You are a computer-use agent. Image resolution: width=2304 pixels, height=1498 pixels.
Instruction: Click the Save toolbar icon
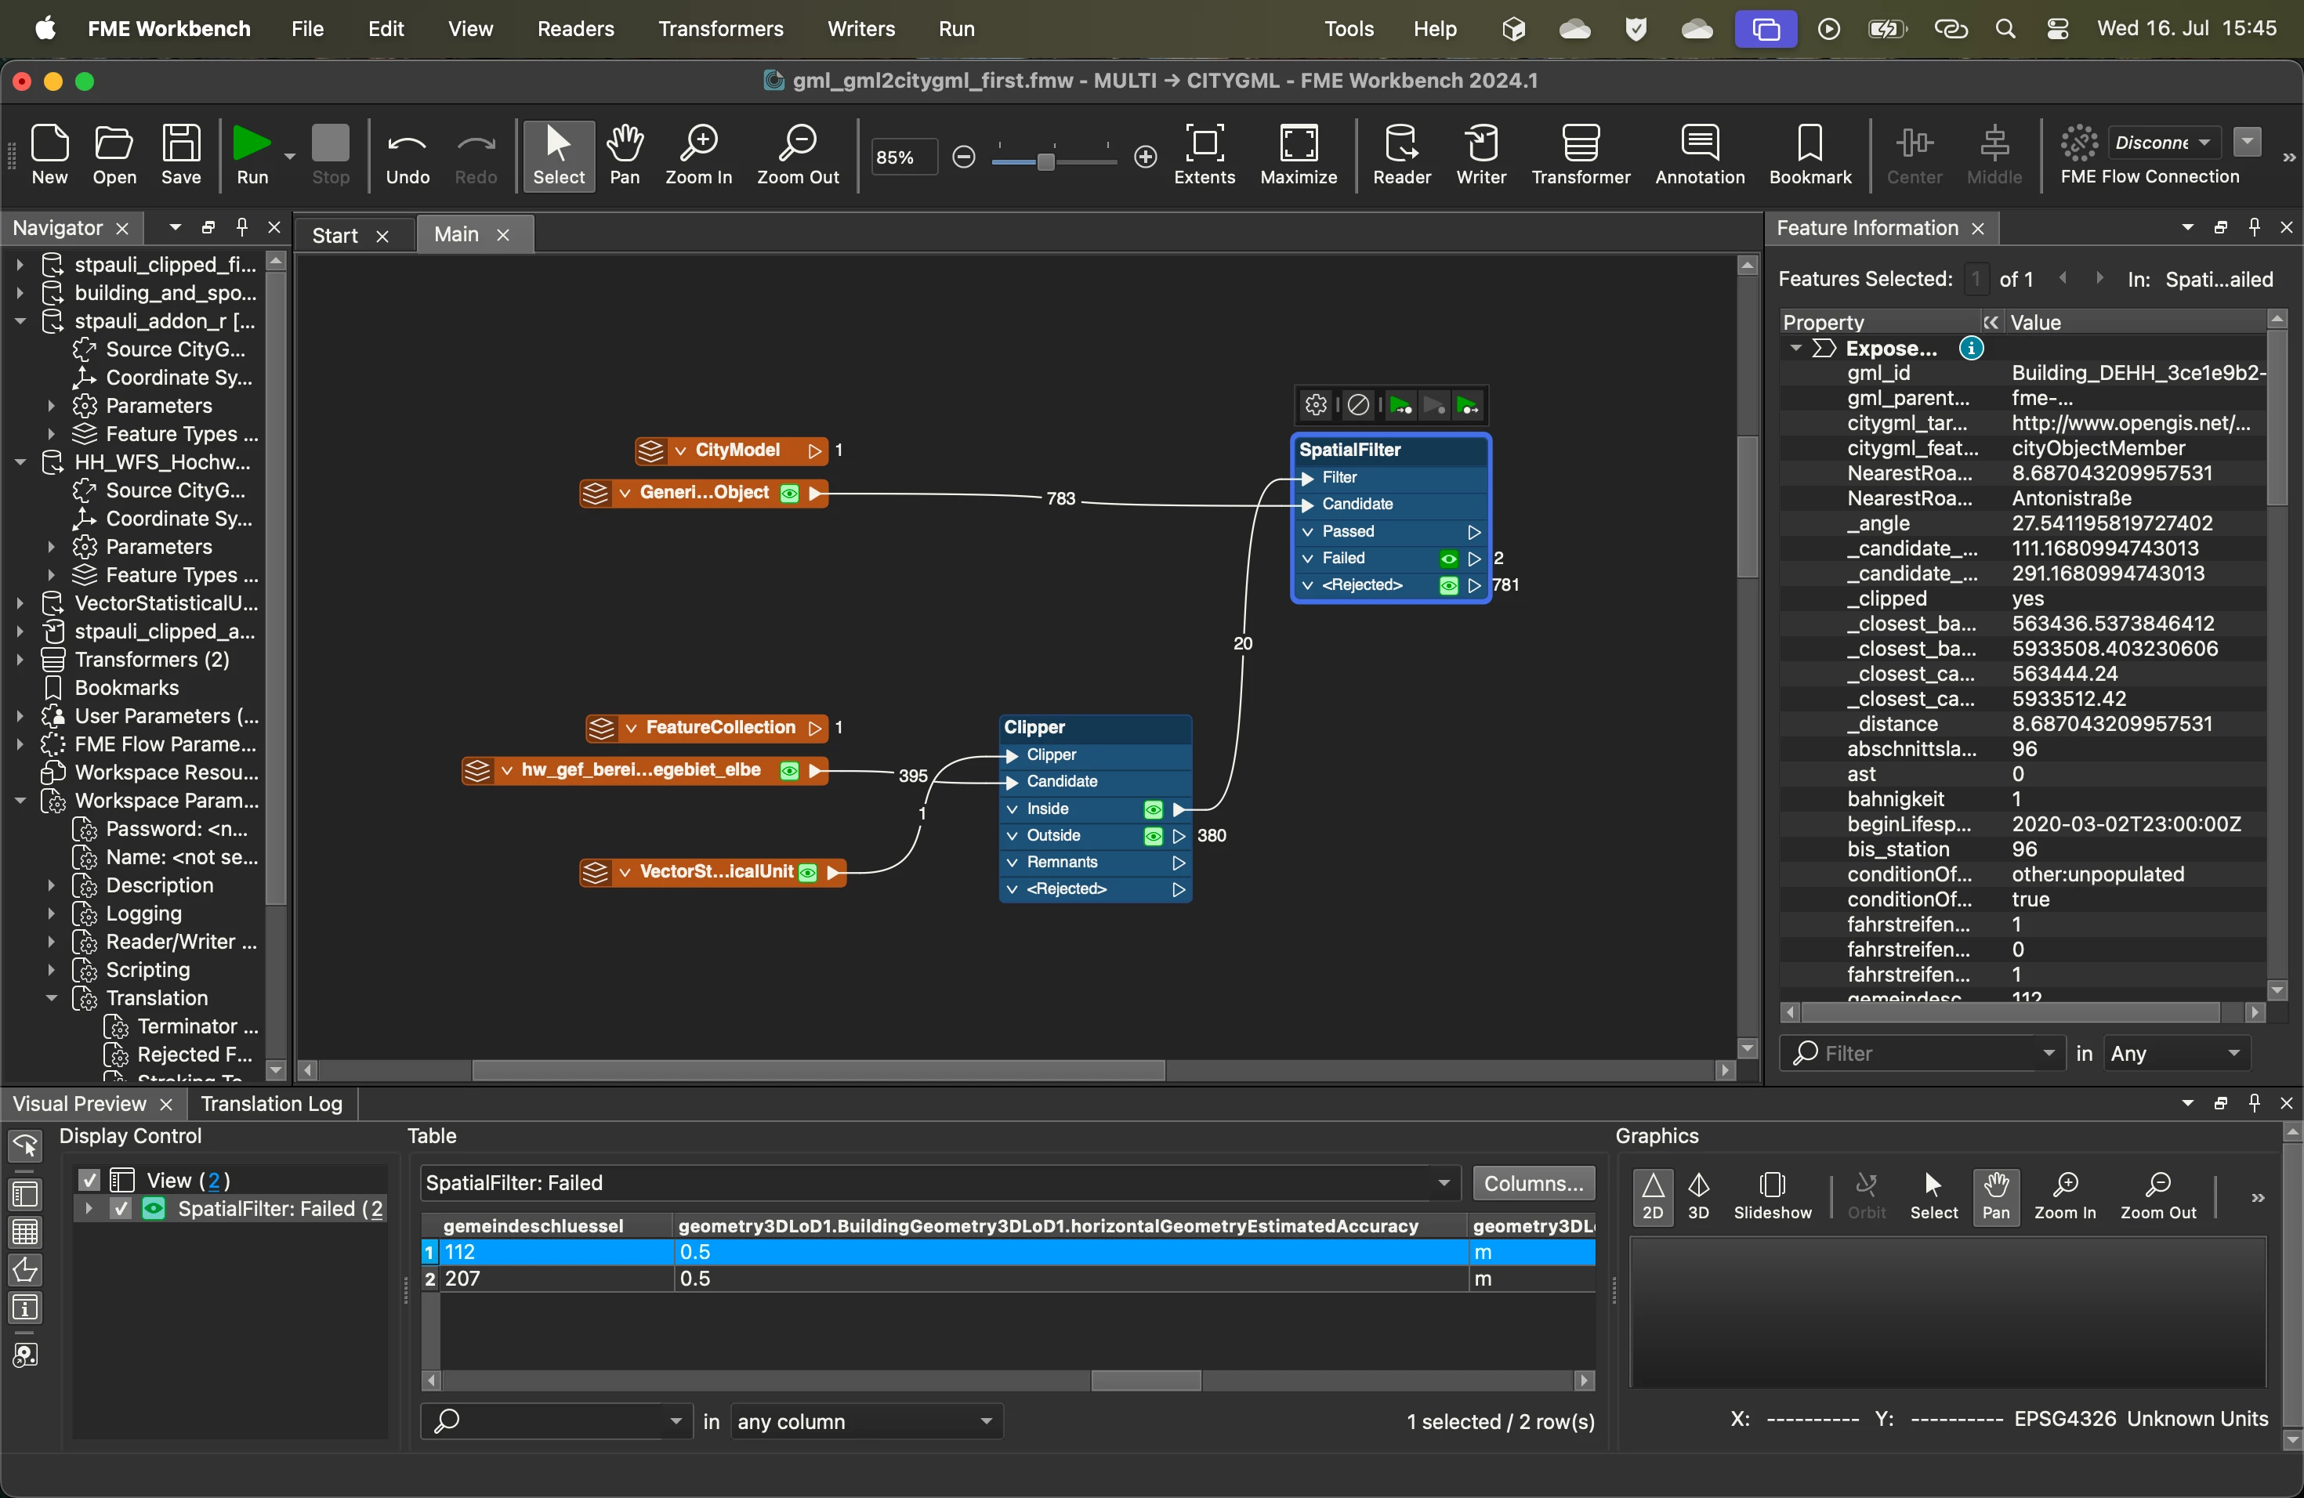pyautogui.click(x=181, y=155)
